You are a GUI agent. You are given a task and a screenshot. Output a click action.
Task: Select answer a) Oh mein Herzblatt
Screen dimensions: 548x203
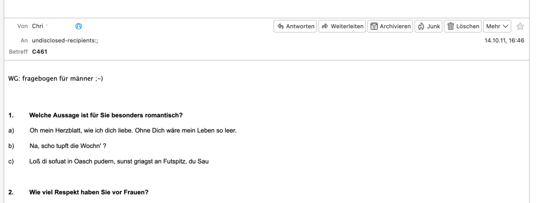tap(133, 131)
